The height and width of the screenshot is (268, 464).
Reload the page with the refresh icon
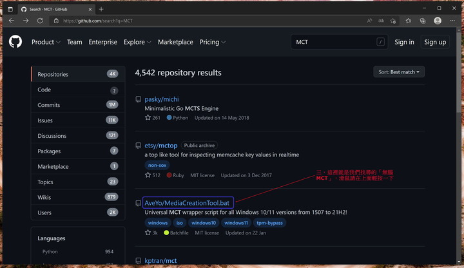40,21
